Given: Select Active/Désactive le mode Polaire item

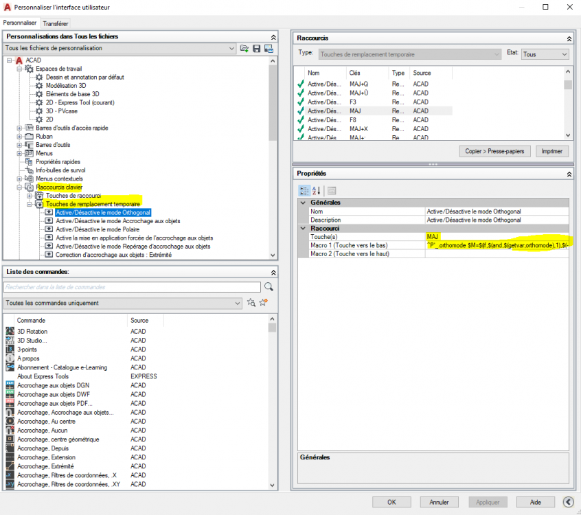Looking at the screenshot, I should 98,229.
